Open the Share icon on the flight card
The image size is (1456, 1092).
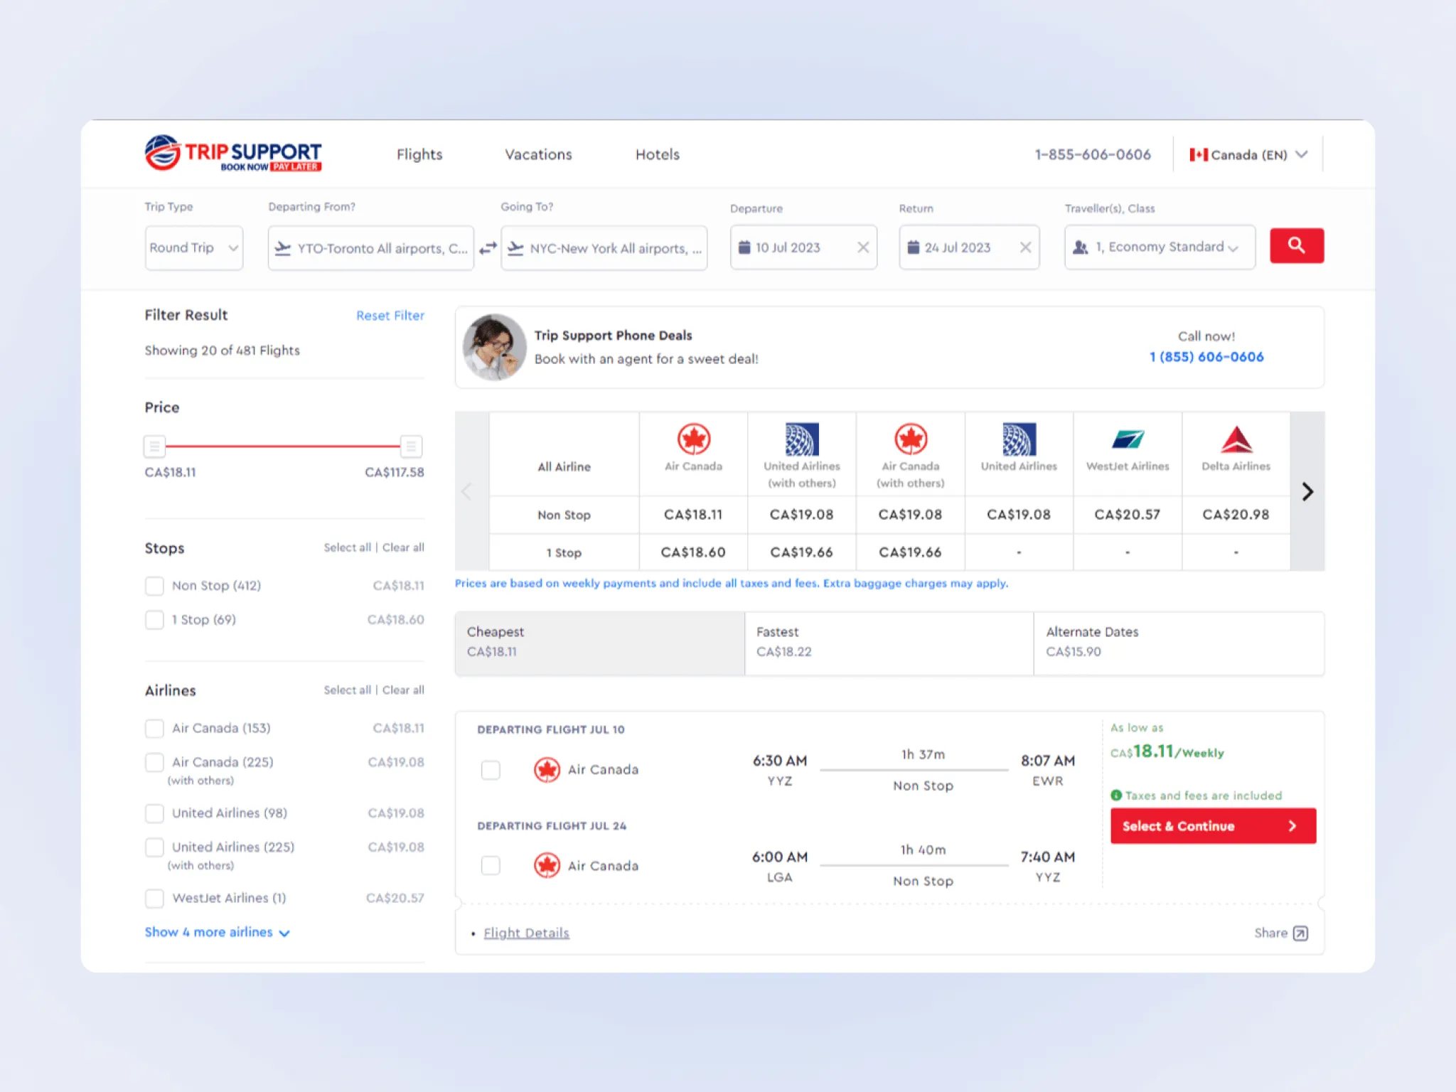[x=1301, y=932]
